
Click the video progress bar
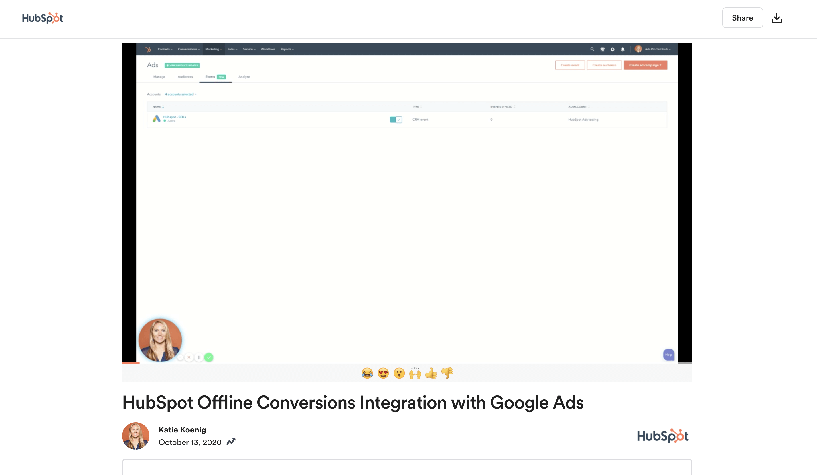click(x=407, y=363)
